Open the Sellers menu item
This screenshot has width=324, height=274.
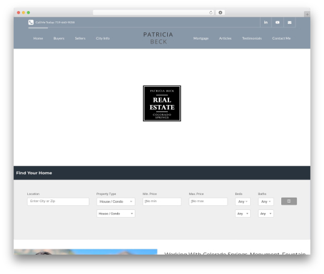[80, 38]
